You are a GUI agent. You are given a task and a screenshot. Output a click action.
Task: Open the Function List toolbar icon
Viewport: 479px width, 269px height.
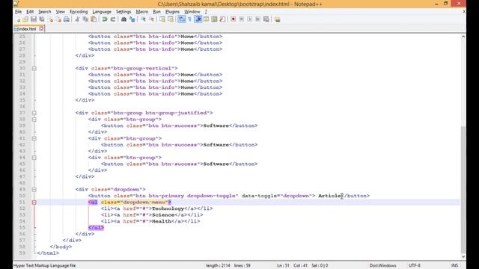[x=222, y=19]
